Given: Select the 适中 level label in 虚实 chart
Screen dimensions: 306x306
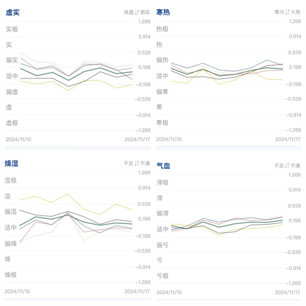Looking at the screenshot, I should [12, 76].
